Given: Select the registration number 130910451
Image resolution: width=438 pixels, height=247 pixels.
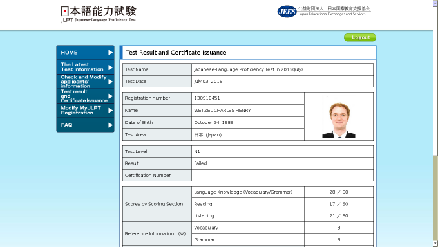Looking at the screenshot, I should tap(207, 98).
